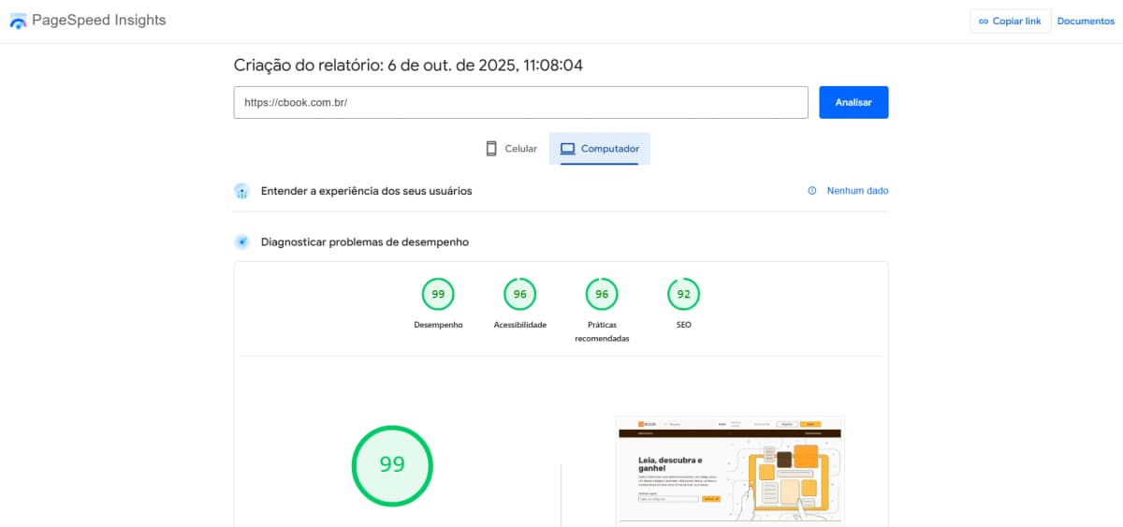
Task: Open Práticas recomendadas score gauge 96
Action: click(602, 294)
